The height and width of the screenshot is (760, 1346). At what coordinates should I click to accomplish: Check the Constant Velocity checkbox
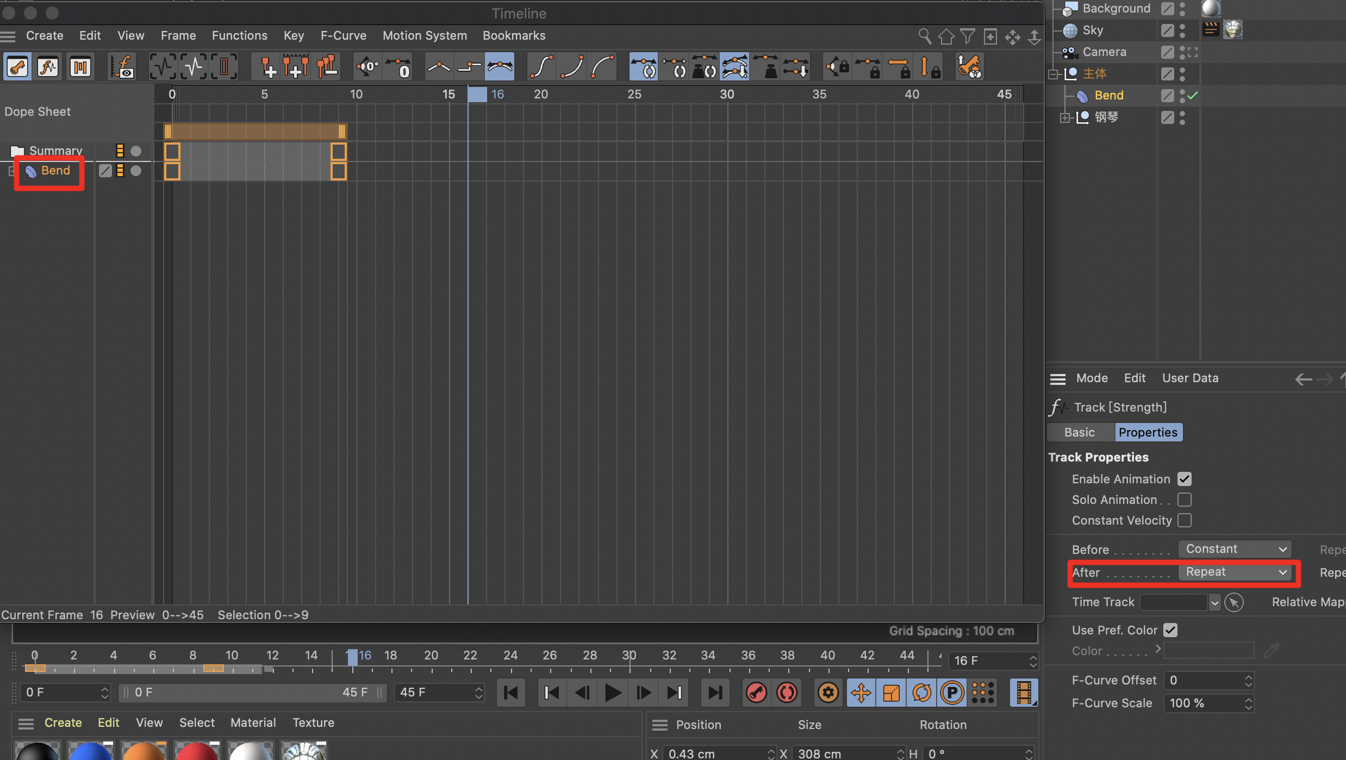click(x=1185, y=520)
